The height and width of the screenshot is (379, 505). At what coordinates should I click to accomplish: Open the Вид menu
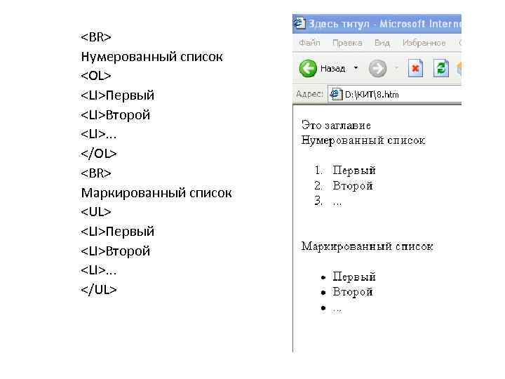[x=382, y=43]
